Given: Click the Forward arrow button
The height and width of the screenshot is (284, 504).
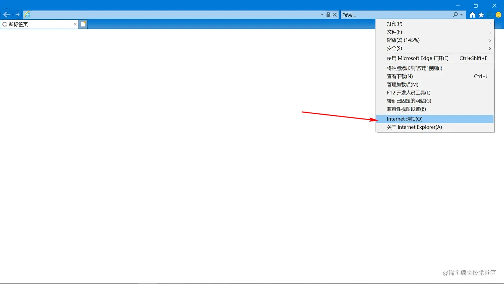Looking at the screenshot, I should coord(17,15).
